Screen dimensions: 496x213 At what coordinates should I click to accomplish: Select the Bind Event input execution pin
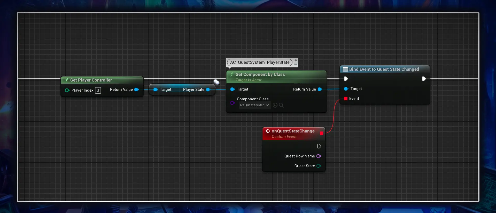click(x=346, y=79)
